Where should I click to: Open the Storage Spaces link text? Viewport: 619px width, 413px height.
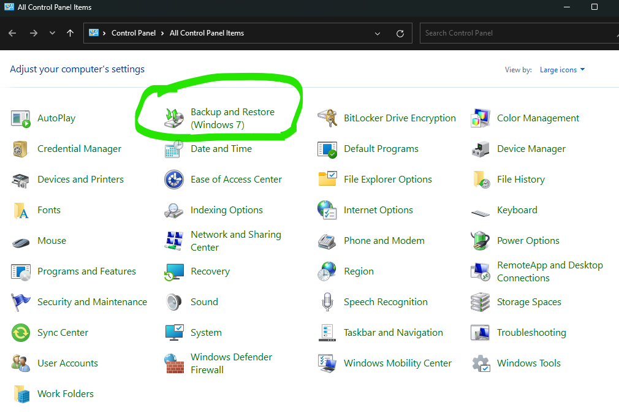pyautogui.click(x=529, y=302)
